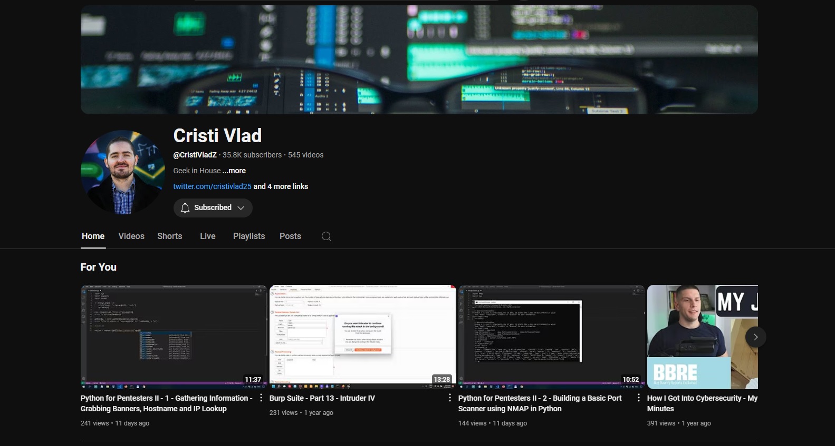Expand the Subscribed dropdown chevron
This screenshot has width=835, height=446.
(x=241, y=208)
